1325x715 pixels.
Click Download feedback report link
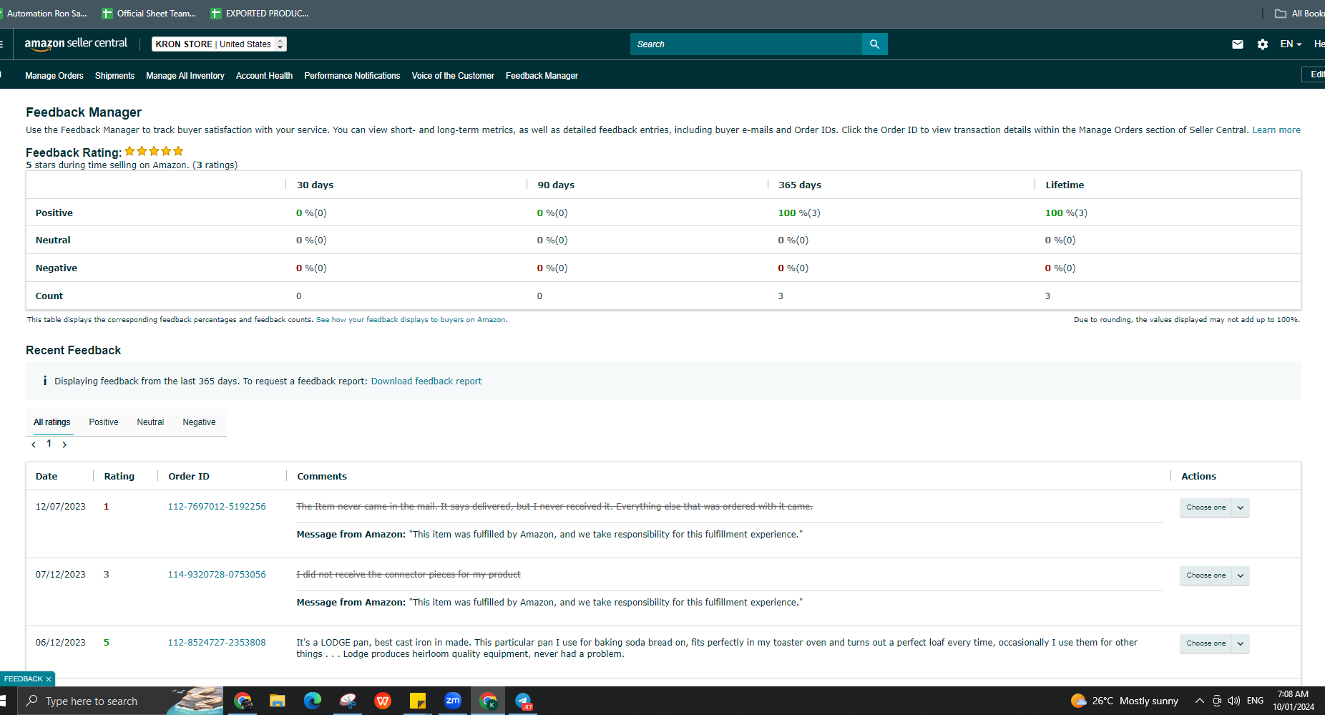[426, 381]
